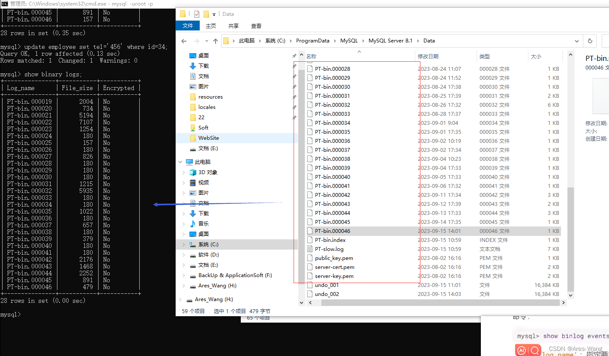This screenshot has height=356, width=609.
Task: Collapse the 此电脑 tree node
Action: tap(180, 162)
